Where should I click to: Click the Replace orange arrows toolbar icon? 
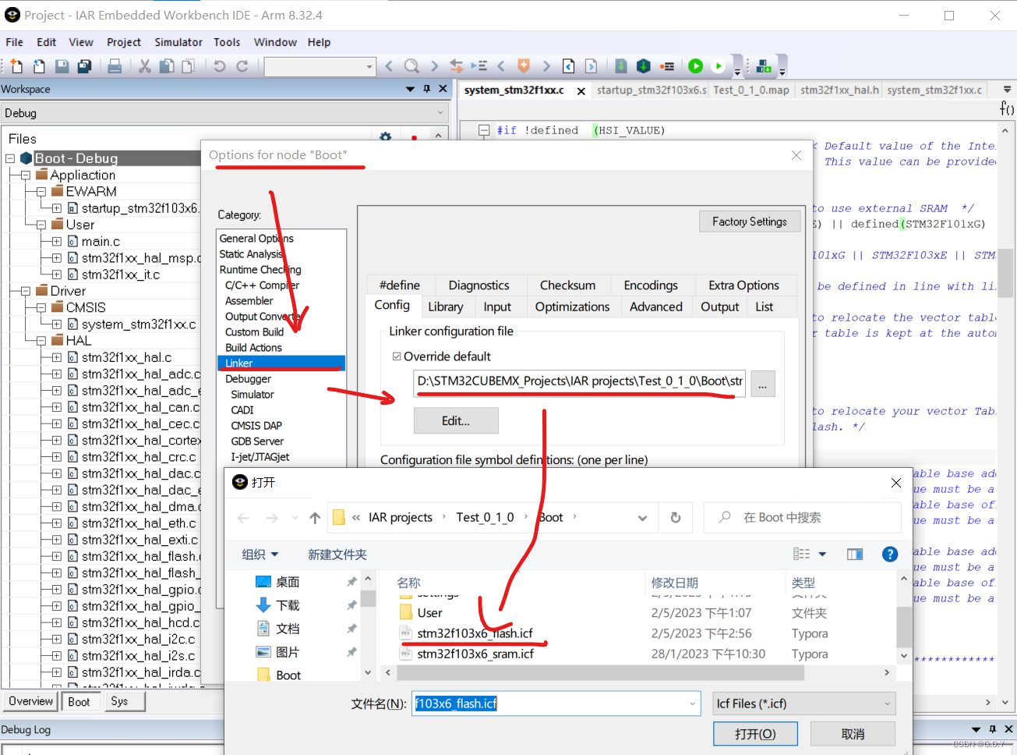457,66
